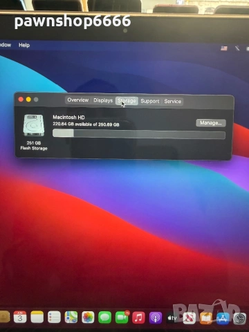Click the storage usage bar
Viewport: 249px width, 332px height.
point(139,134)
